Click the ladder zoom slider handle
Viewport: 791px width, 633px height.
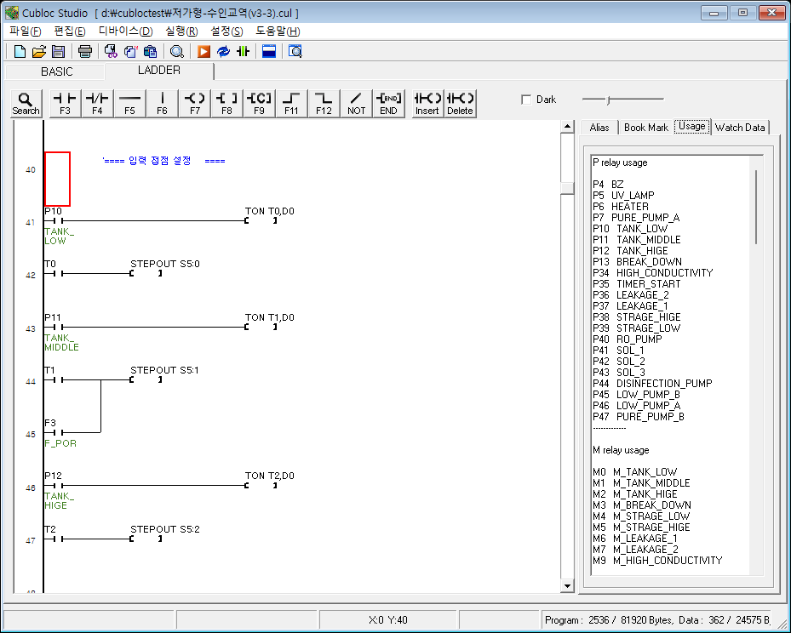click(608, 100)
